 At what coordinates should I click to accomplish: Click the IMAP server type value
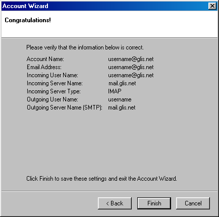[x=115, y=91]
